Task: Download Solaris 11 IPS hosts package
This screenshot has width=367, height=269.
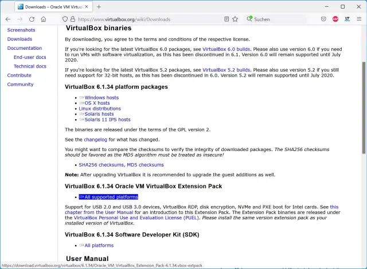Action: pos(107,120)
